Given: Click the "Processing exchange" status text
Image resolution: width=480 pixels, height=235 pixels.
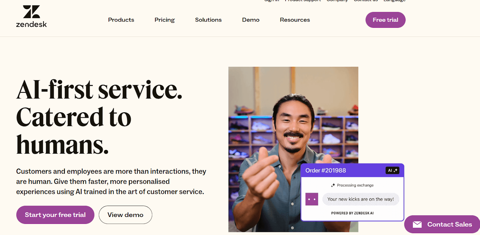Looking at the screenshot, I should [355, 185].
